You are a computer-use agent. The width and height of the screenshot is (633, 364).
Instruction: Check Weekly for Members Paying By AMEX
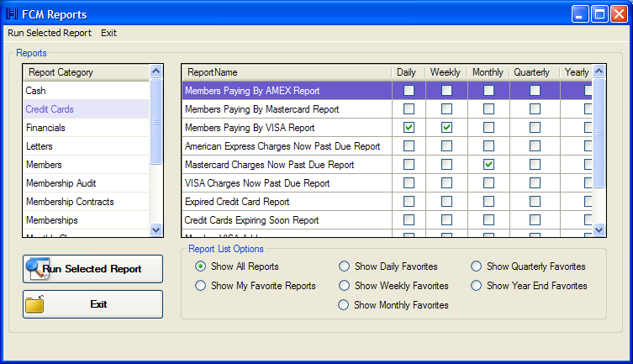(x=446, y=91)
